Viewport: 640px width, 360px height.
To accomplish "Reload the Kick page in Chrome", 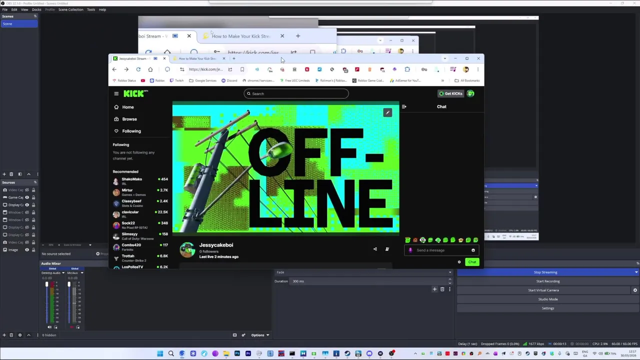I will [x=138, y=69].
